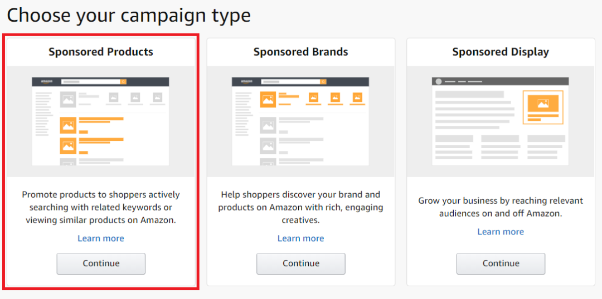Click the Sponsored Products card title
The height and width of the screenshot is (299, 602).
[x=101, y=52]
